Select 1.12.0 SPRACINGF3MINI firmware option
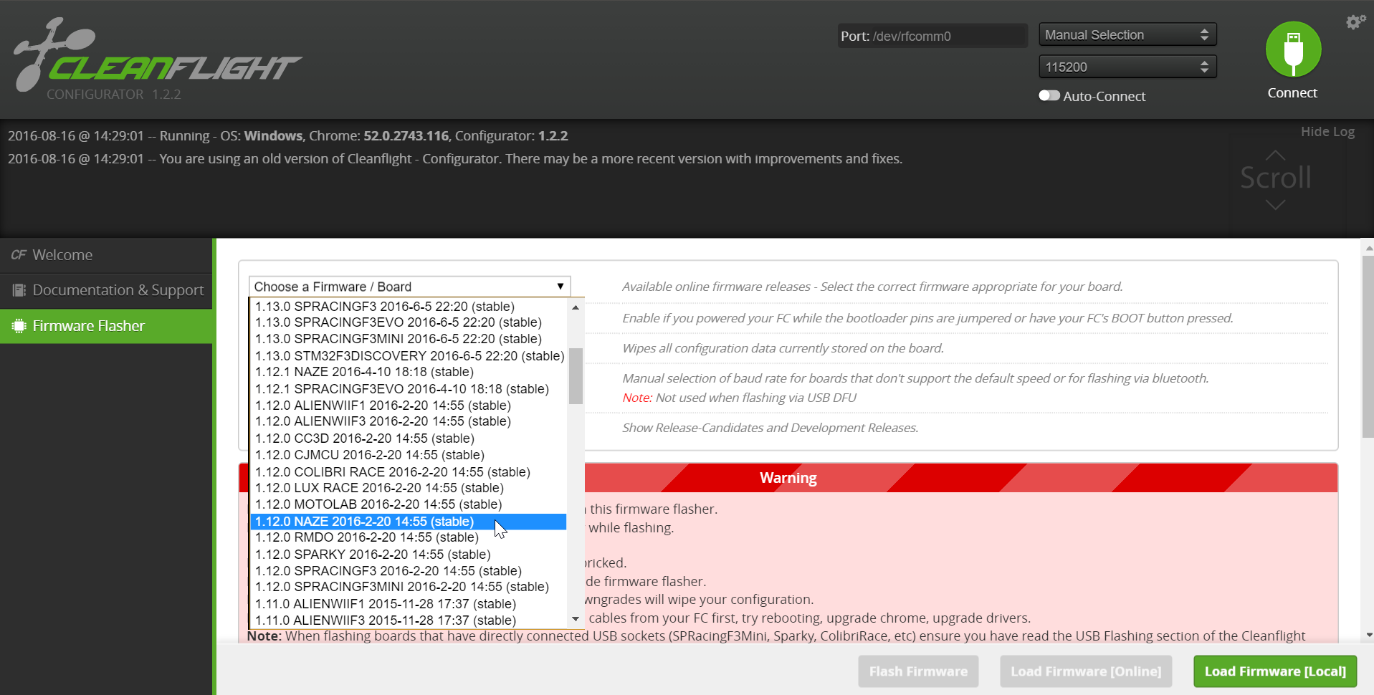The image size is (1374, 695). coord(408,587)
